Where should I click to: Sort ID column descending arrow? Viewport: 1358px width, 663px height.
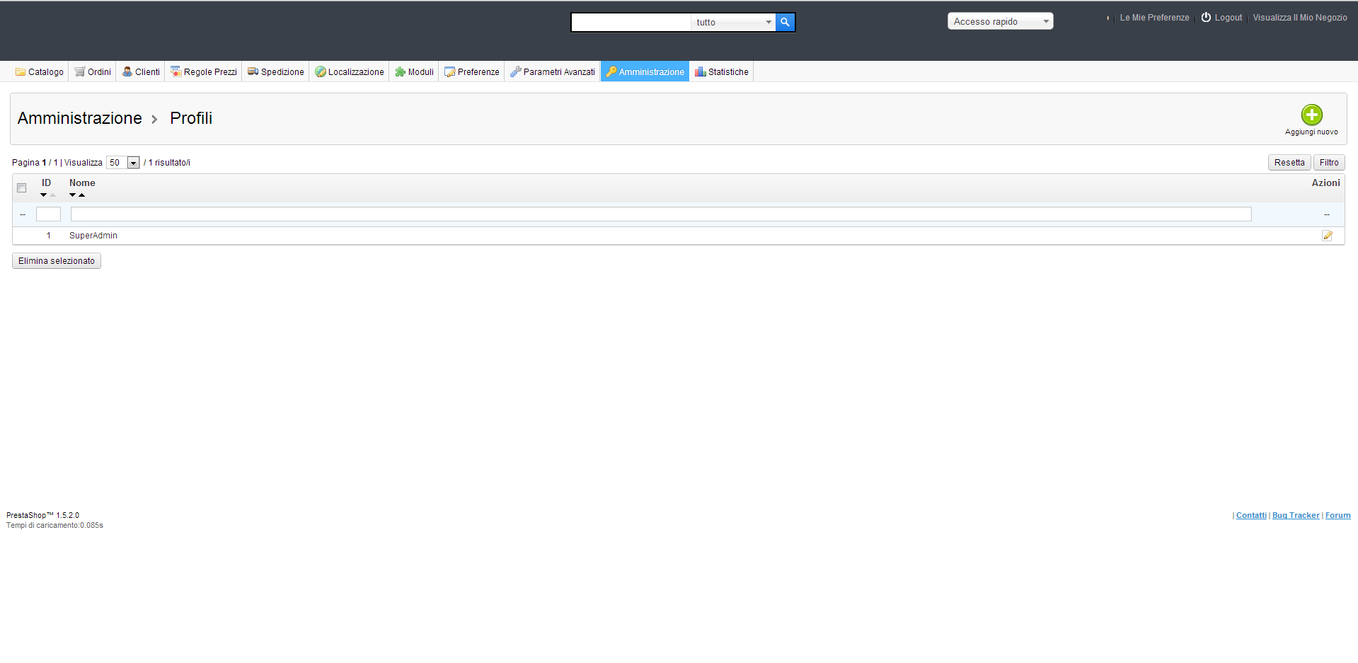tap(44, 195)
